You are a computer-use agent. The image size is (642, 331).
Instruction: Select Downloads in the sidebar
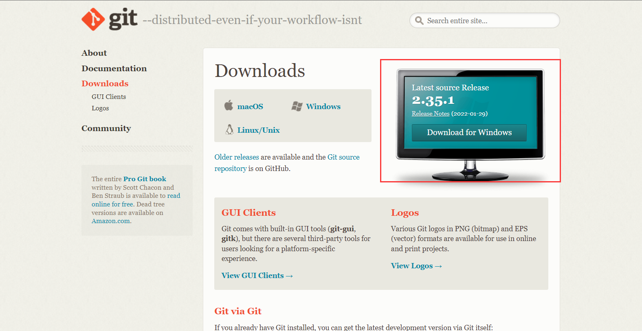tap(105, 83)
